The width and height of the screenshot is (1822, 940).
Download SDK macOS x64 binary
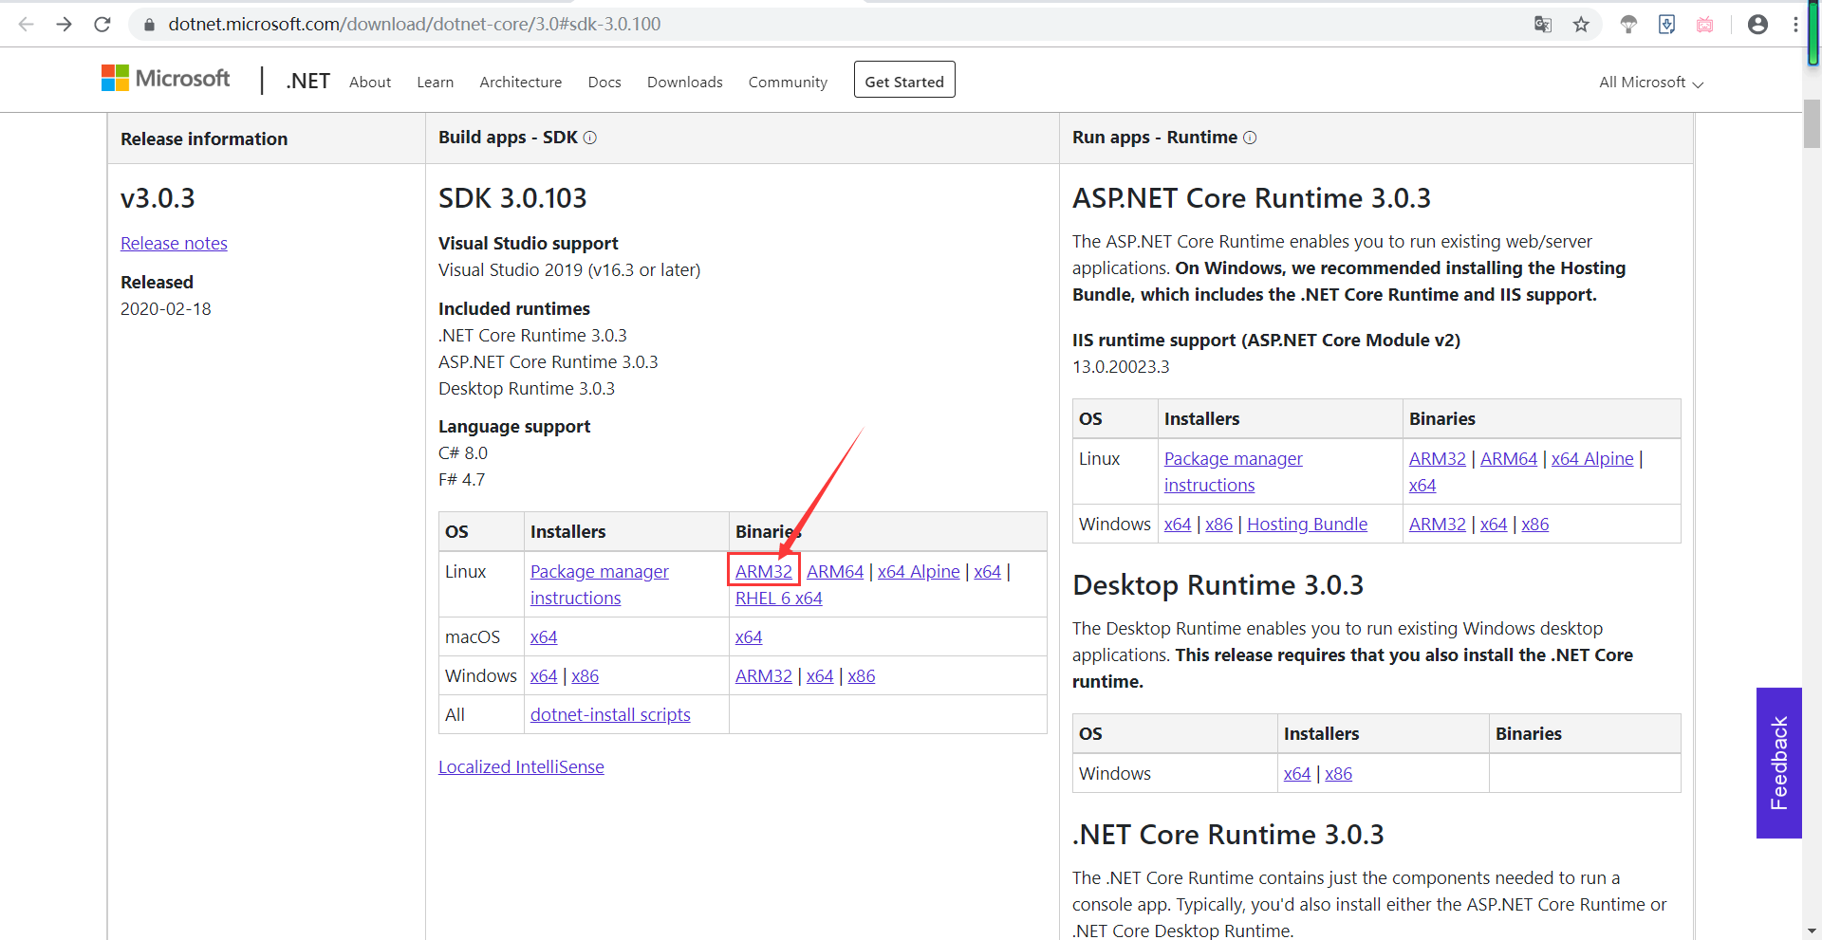point(749,637)
